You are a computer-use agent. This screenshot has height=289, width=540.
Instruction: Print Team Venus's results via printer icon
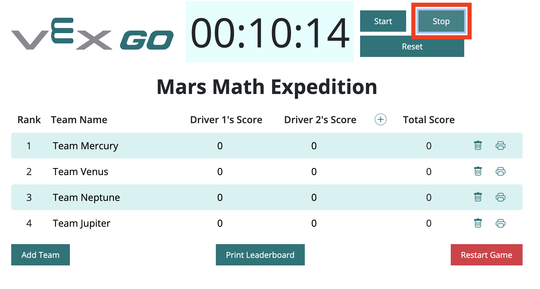[500, 171]
